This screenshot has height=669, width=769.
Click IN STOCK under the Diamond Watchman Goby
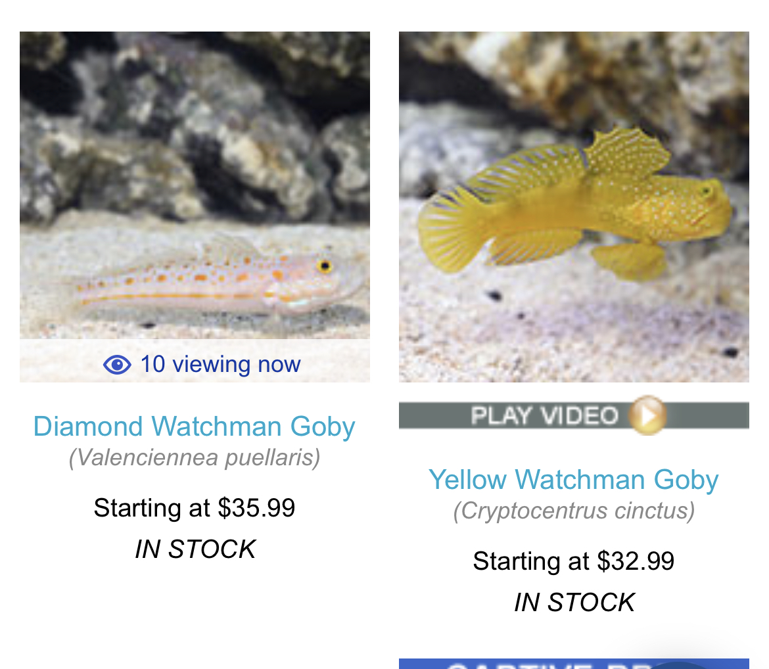point(195,549)
